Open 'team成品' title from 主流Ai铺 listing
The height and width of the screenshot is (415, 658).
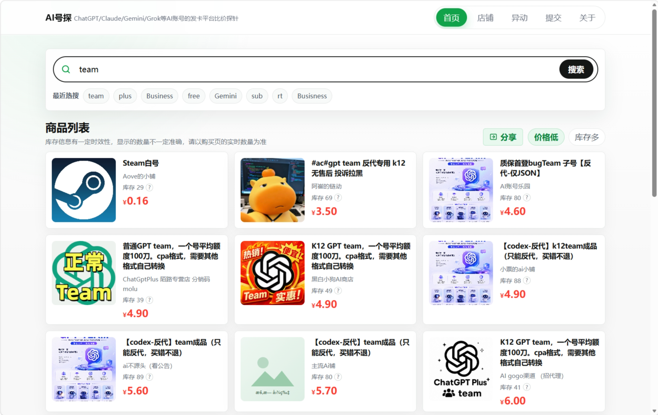pos(360,347)
